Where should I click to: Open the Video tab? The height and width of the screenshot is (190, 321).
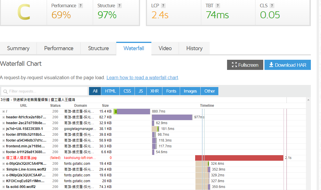tap(165, 48)
